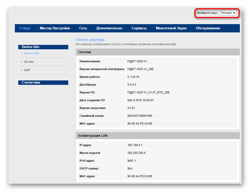Click the serial number value DM1622706001006

(x=140, y=116)
